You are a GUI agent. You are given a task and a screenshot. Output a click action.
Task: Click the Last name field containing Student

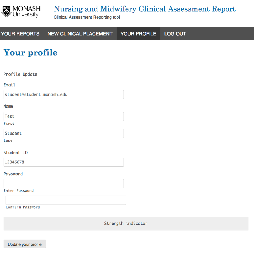pos(64,133)
